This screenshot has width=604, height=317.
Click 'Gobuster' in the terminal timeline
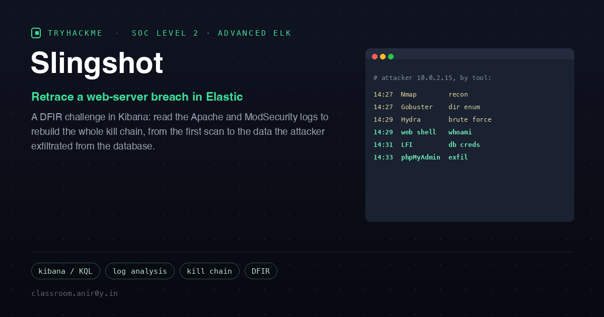[x=417, y=107]
